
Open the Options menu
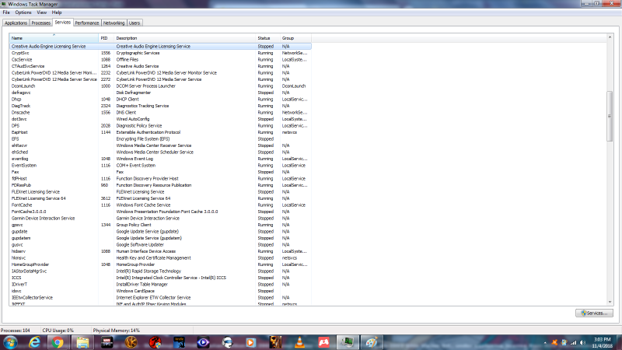(x=23, y=12)
